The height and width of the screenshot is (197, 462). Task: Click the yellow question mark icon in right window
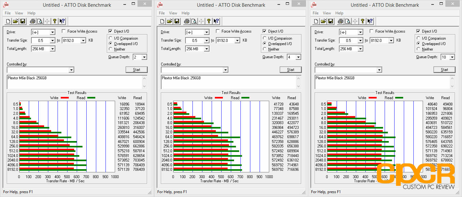(x=363, y=21)
